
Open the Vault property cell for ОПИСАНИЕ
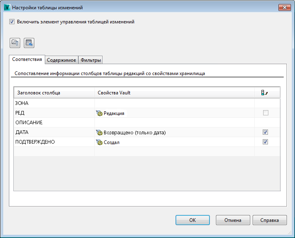coord(174,123)
